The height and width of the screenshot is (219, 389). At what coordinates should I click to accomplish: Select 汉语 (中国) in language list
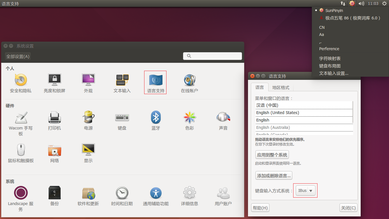click(304, 105)
